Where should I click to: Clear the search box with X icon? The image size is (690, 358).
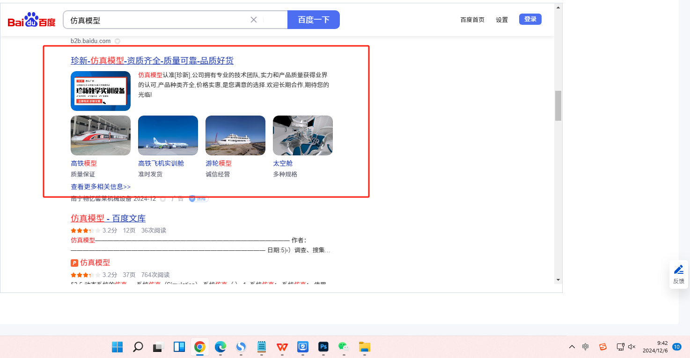(254, 20)
